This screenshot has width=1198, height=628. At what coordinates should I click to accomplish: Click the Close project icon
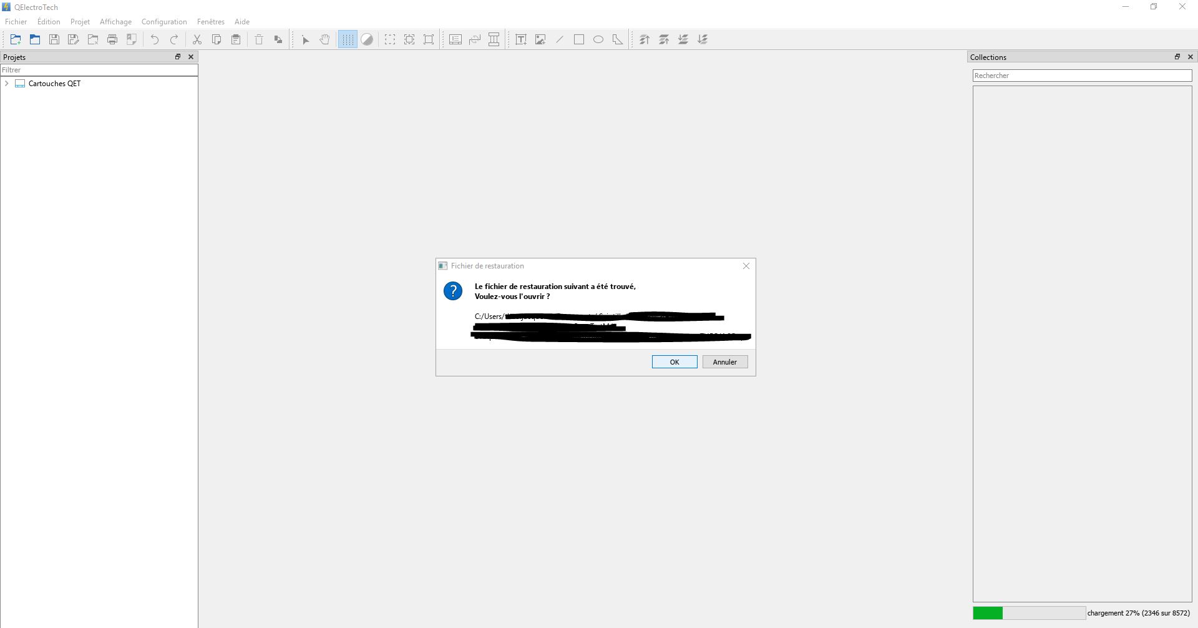click(x=93, y=39)
